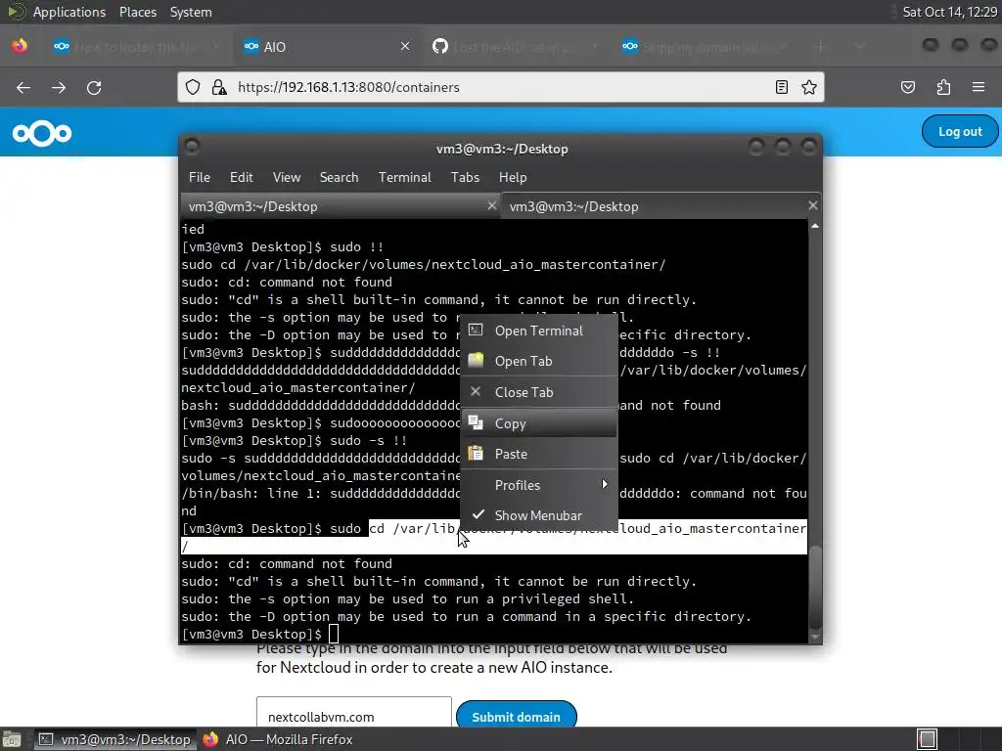Open the terminal View menu
The width and height of the screenshot is (1002, 751).
coord(287,177)
